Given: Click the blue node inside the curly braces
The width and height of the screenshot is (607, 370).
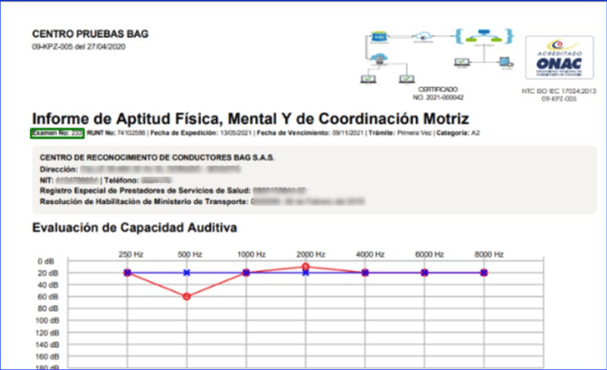Looking at the screenshot, I should (x=484, y=32).
